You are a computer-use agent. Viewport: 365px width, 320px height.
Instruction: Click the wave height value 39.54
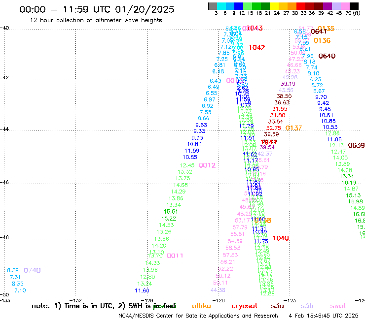267,147
